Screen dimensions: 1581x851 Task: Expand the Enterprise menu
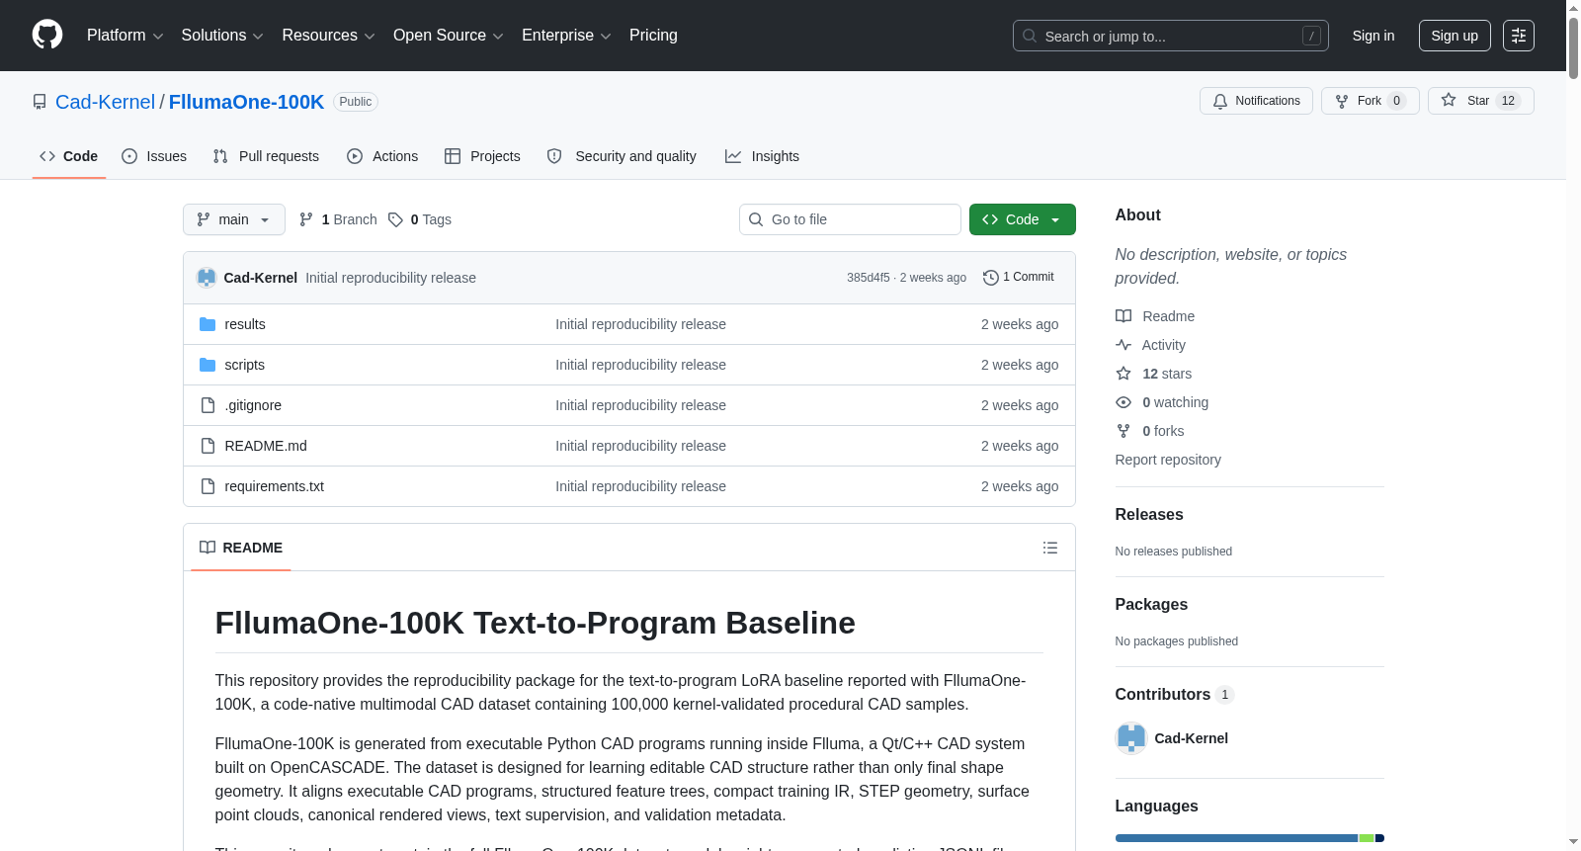click(x=566, y=36)
